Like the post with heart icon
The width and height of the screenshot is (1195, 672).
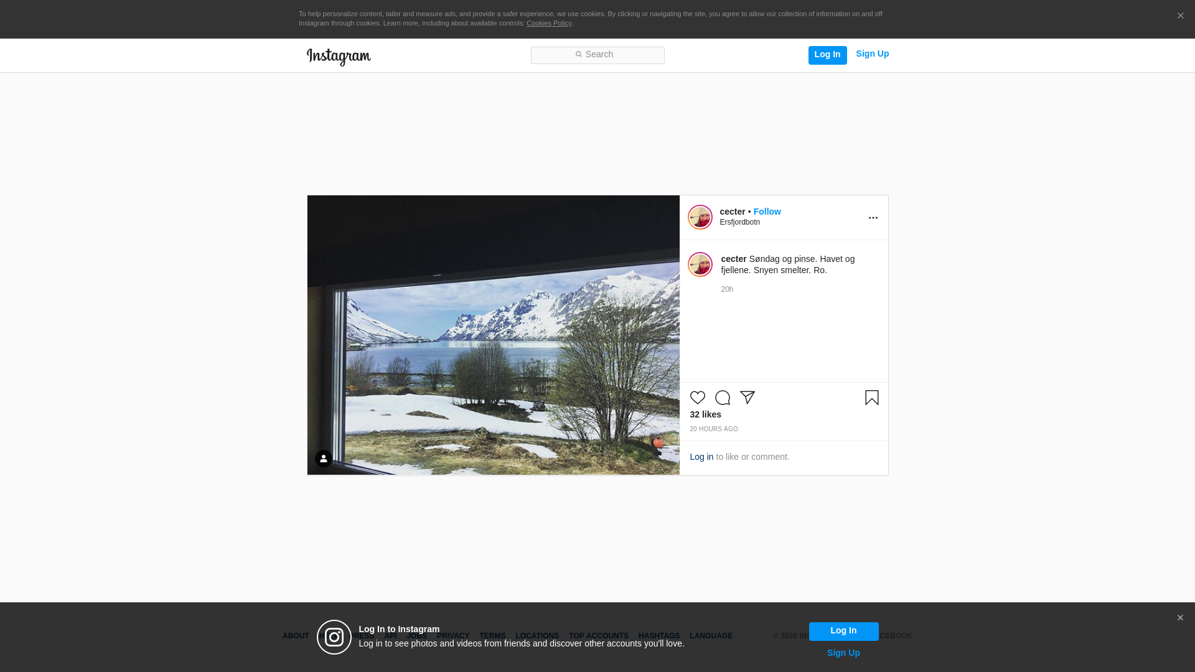[697, 398]
